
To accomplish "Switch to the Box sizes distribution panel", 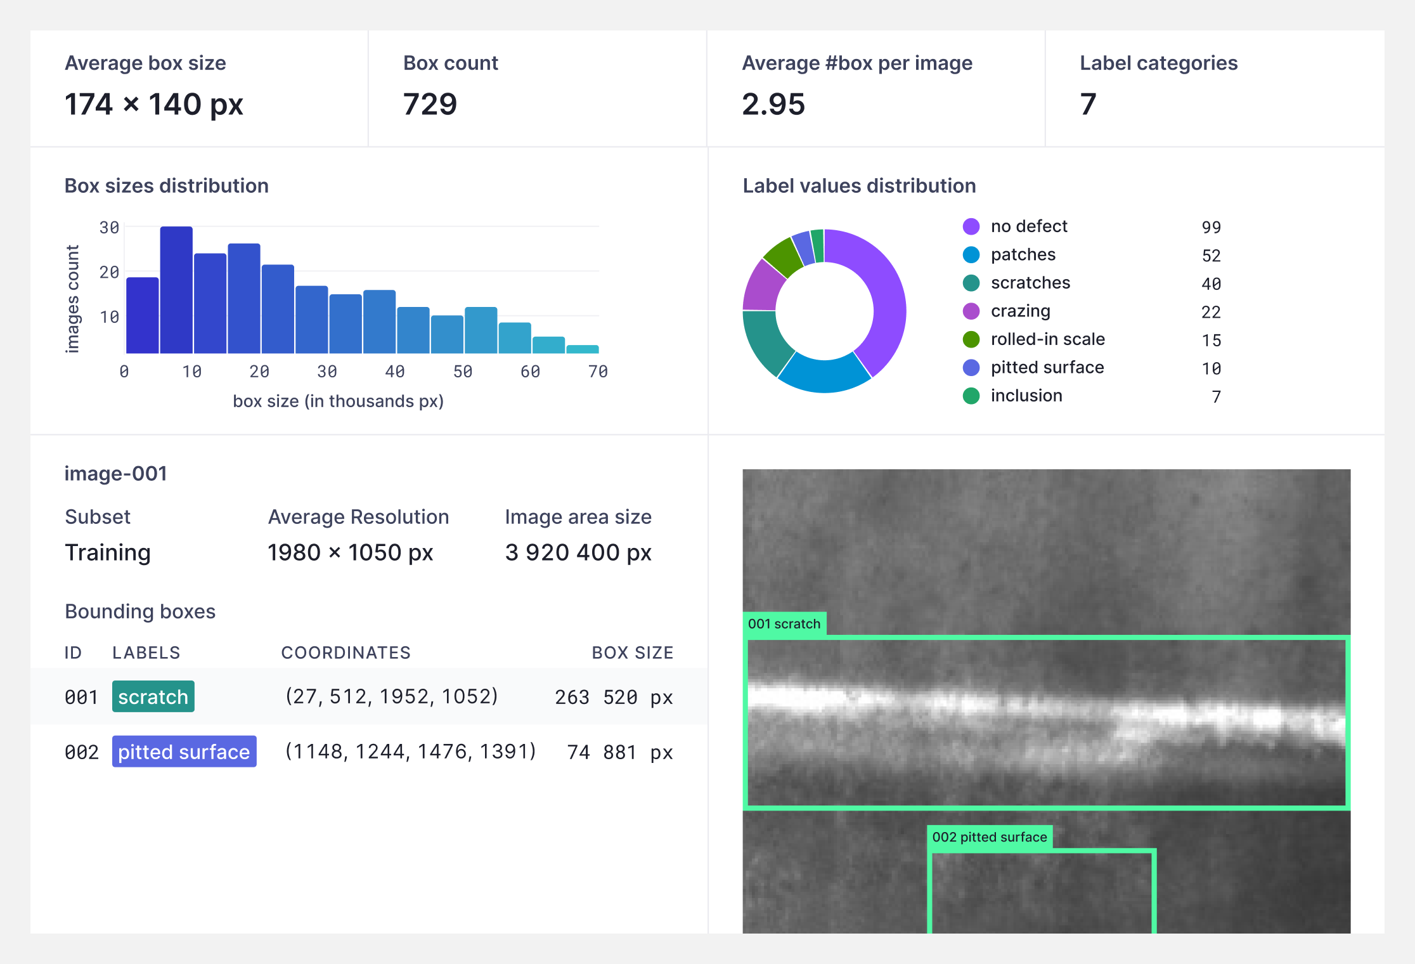I will point(166,185).
